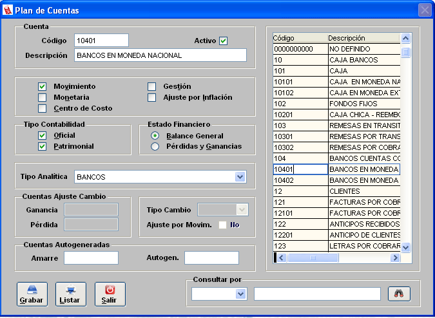Select account 12201 ANTICIPO DE CLIENTES
This screenshot has width=435, height=318.
[x=336, y=235]
